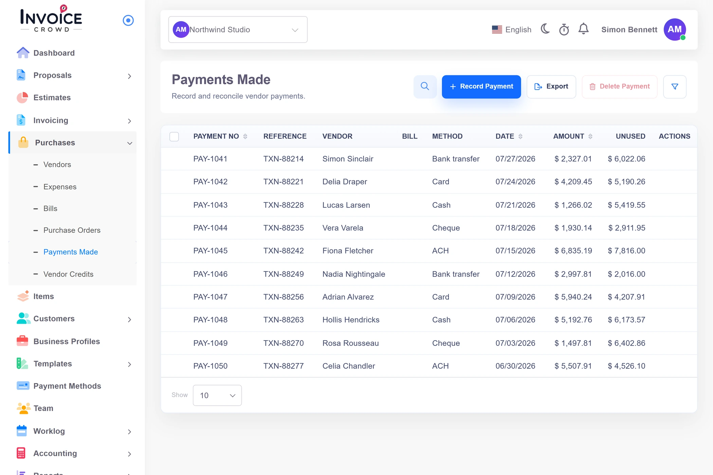Click amount $ 6,835.19
The image size is (713, 475).
(x=573, y=251)
